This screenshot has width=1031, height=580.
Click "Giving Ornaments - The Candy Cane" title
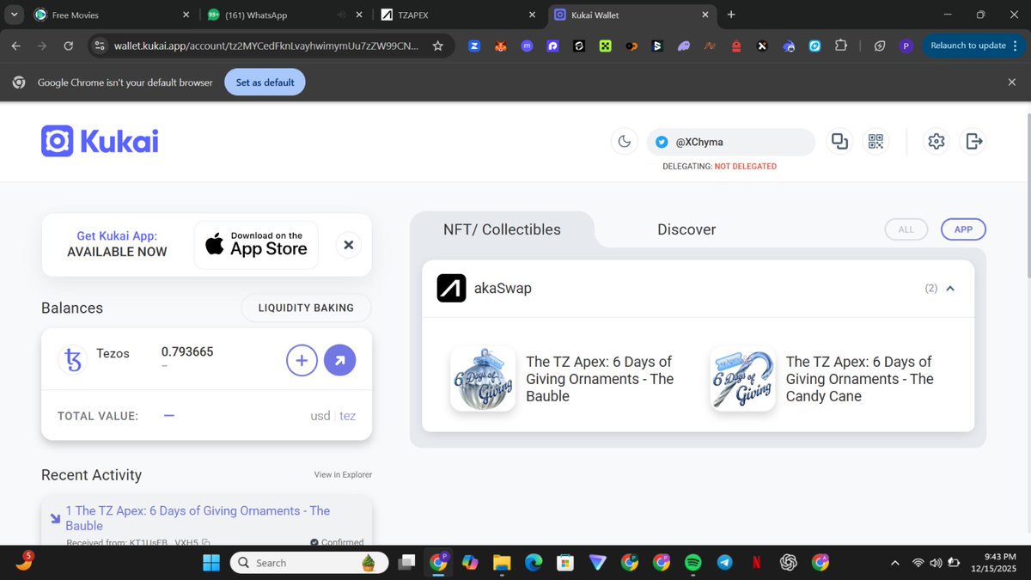(x=859, y=379)
